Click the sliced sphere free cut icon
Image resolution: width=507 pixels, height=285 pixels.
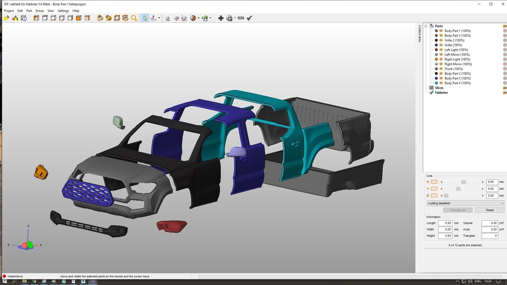[x=193, y=18]
